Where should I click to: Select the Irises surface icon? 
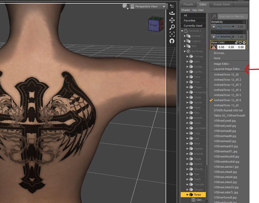(191, 123)
